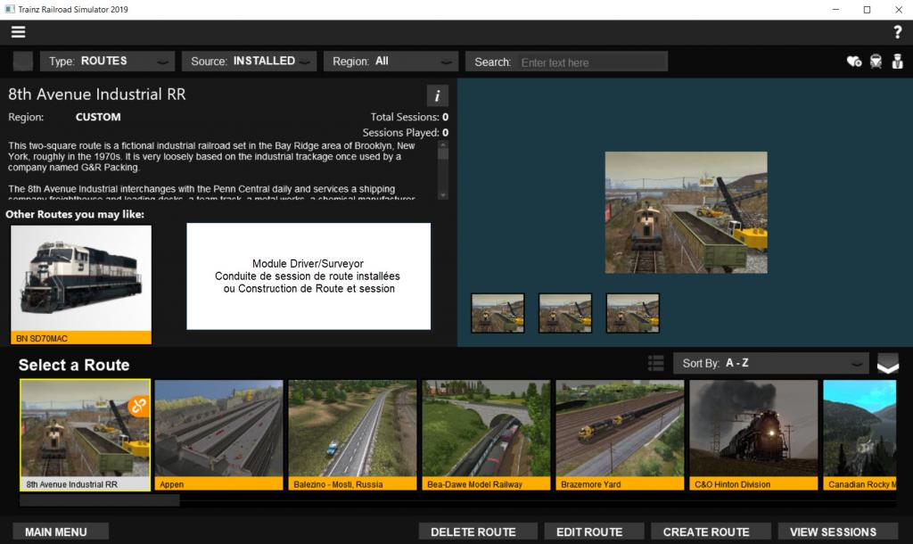
Task: Click the 8th Avenue Industrial RR title
Action: (96, 95)
